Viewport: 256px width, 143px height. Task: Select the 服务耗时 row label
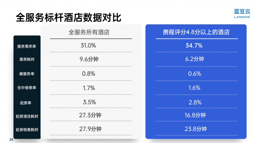click(27, 59)
